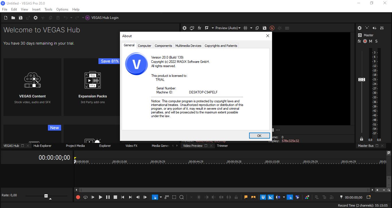This screenshot has height=208, width=392.
Task: Open video preview project settings gear
Action: click(x=185, y=28)
